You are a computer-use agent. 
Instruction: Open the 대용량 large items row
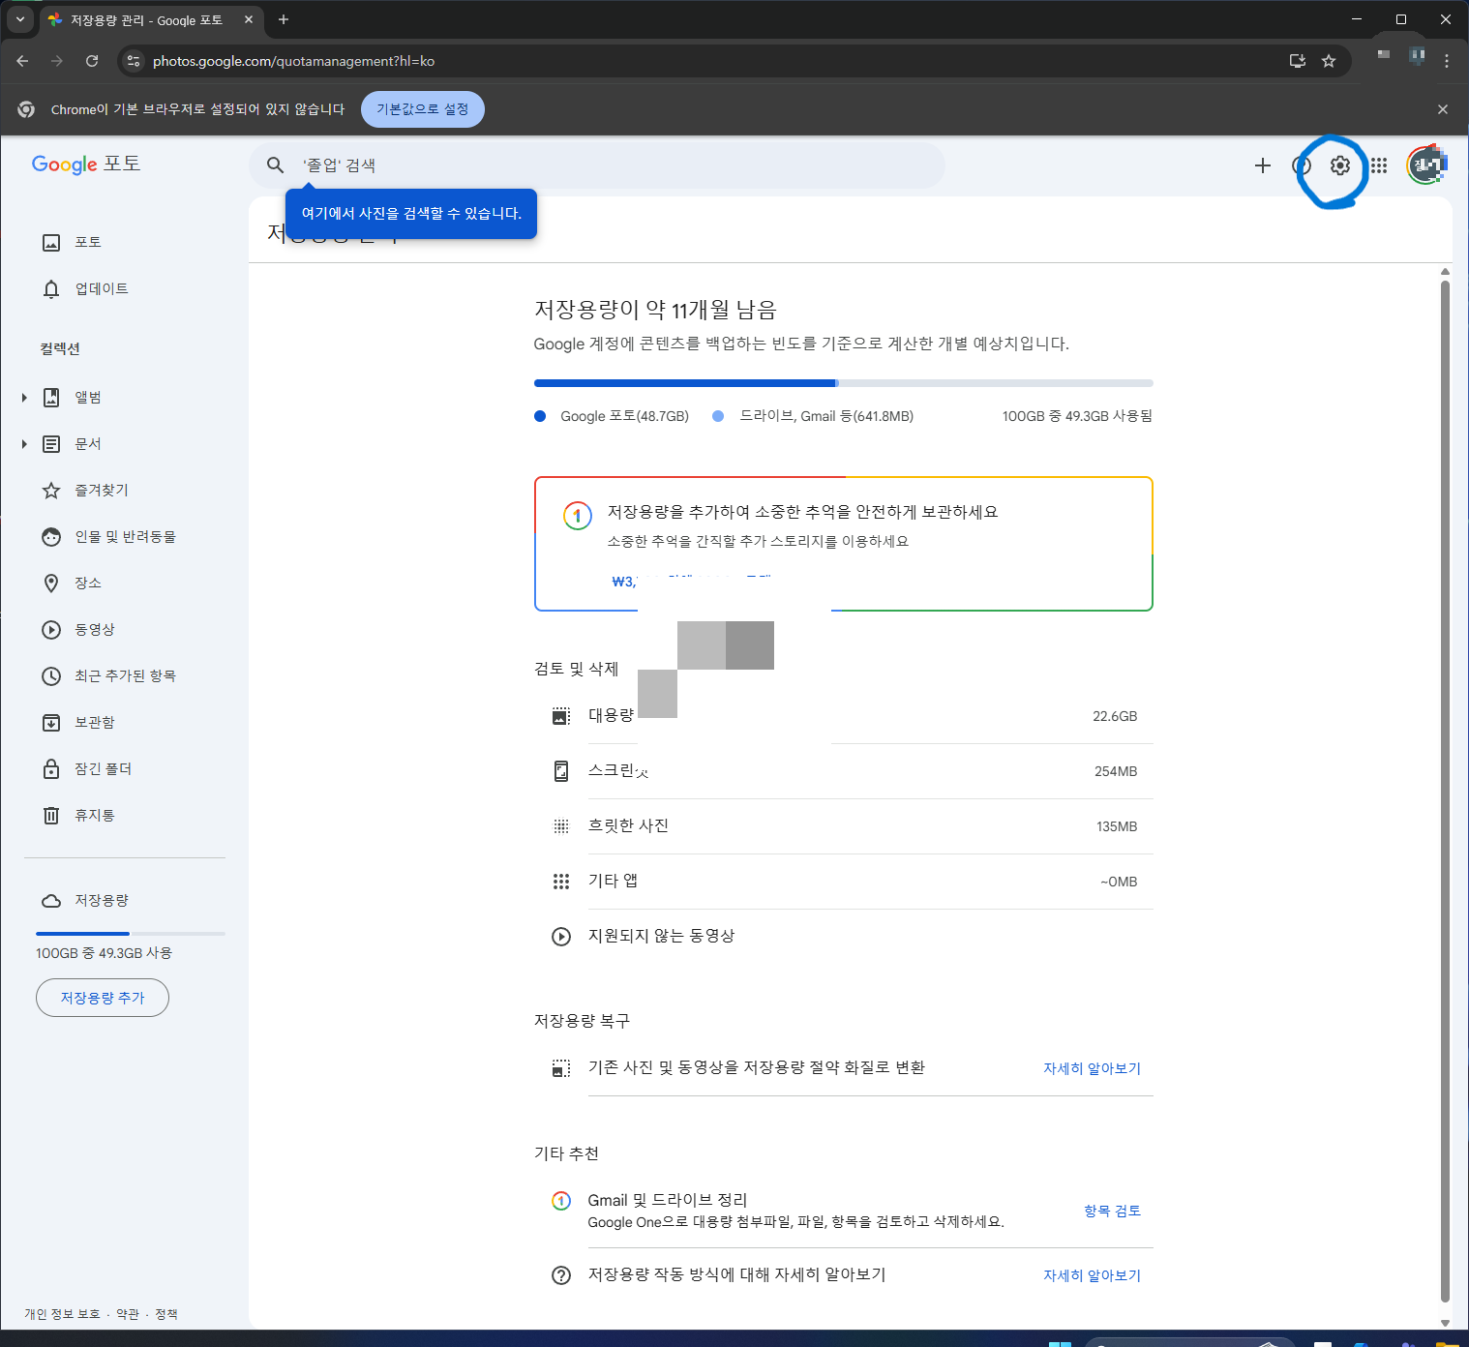(x=843, y=716)
